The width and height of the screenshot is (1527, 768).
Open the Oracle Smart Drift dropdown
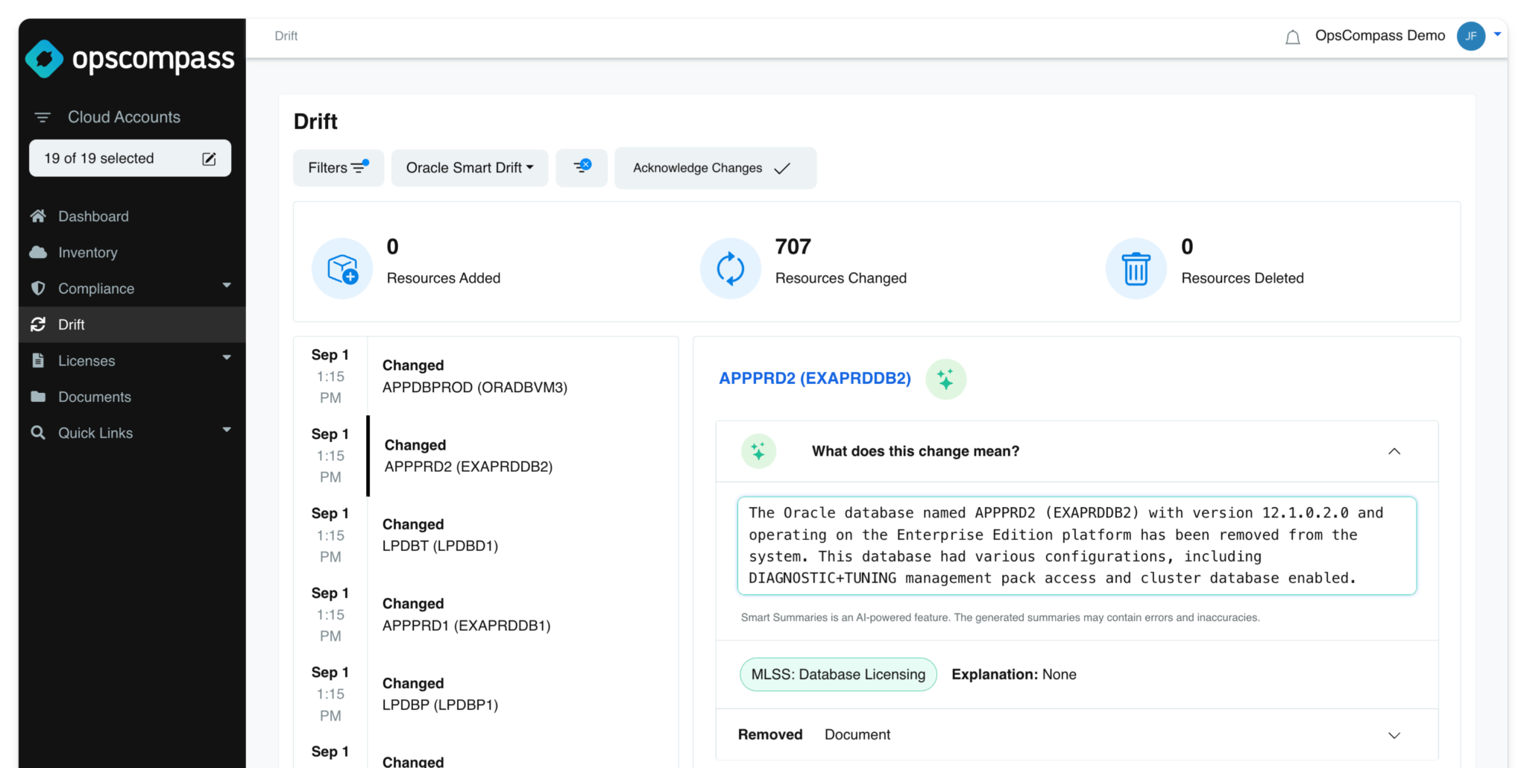(x=470, y=168)
